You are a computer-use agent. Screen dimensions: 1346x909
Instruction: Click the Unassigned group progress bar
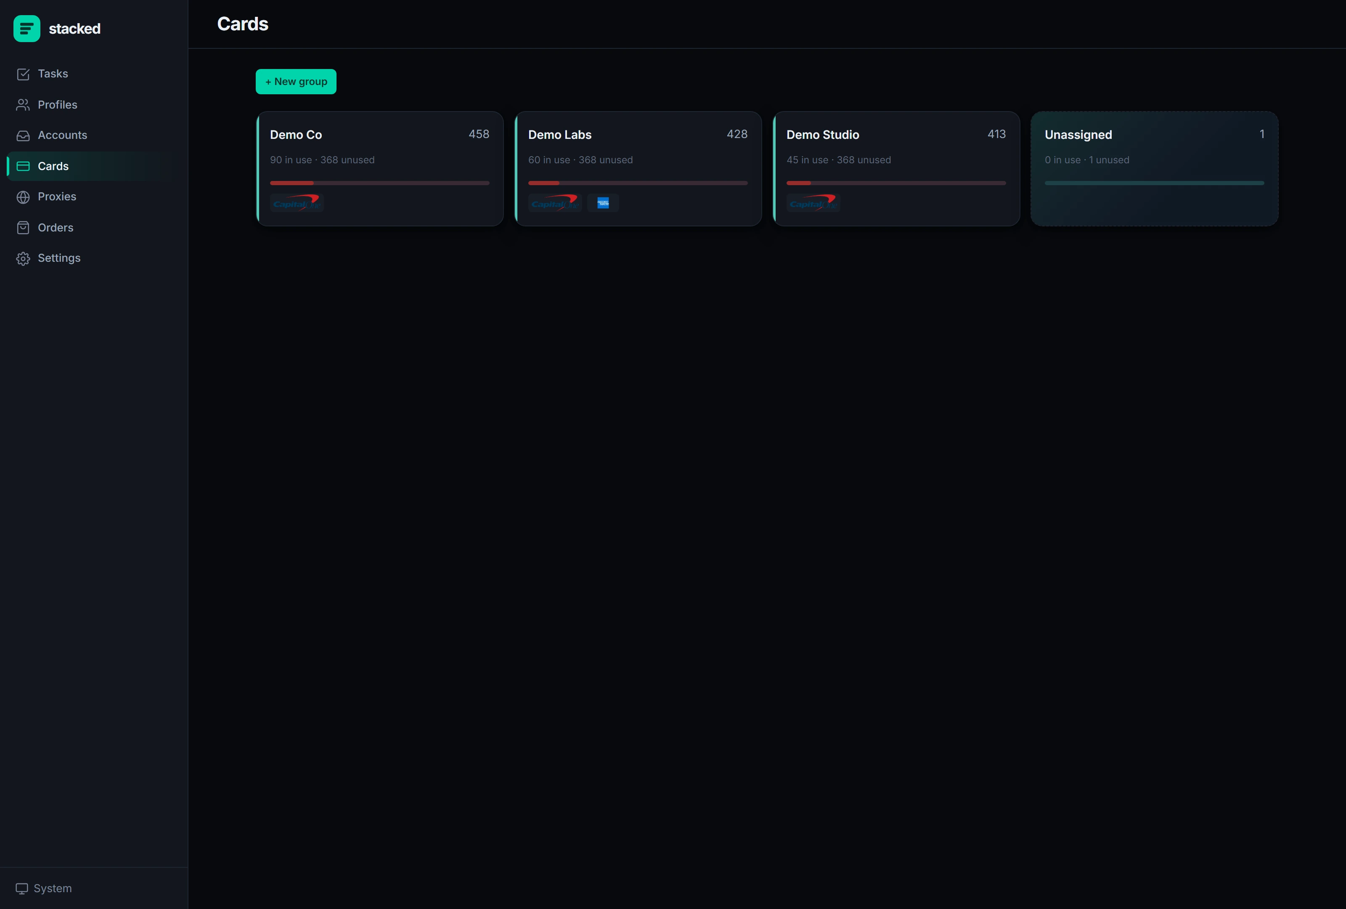click(1154, 183)
